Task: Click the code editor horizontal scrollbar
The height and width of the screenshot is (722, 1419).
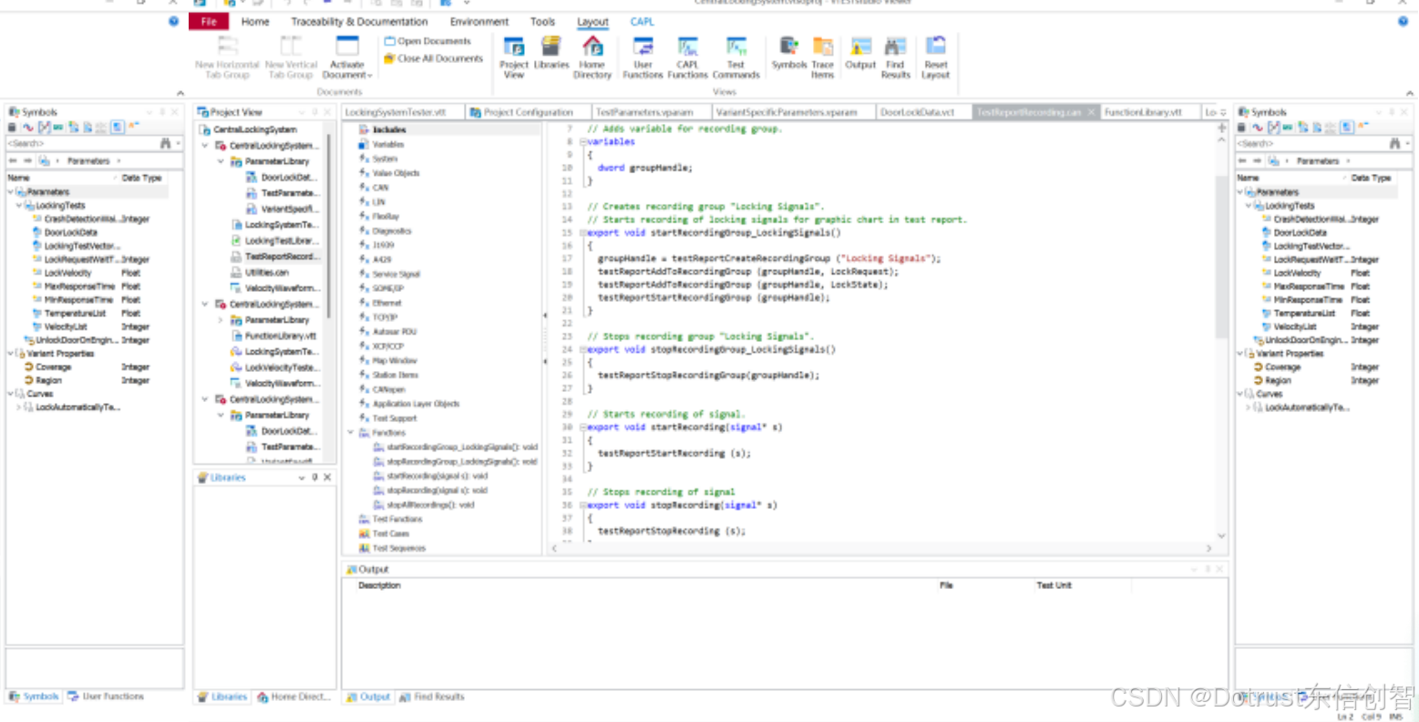Action: click(x=880, y=548)
